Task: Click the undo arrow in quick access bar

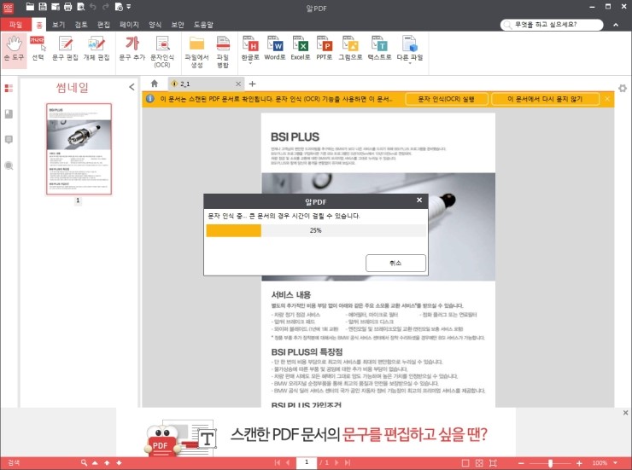Action: 93,7
